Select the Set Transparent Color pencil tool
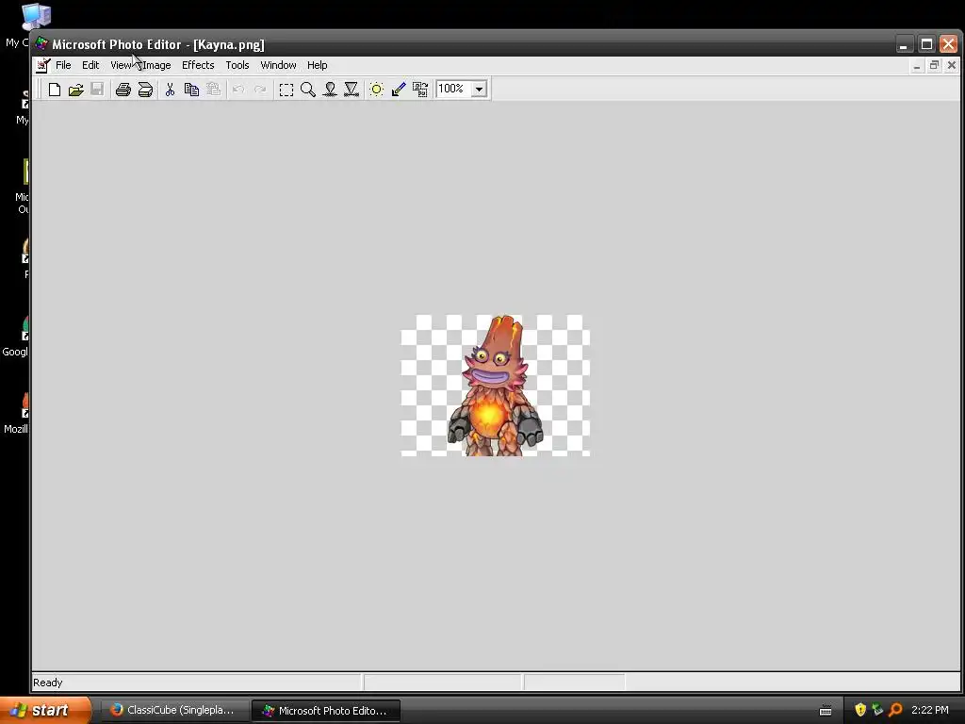 pyautogui.click(x=399, y=90)
